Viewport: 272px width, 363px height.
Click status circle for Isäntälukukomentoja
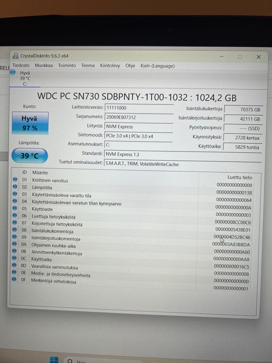(15, 229)
